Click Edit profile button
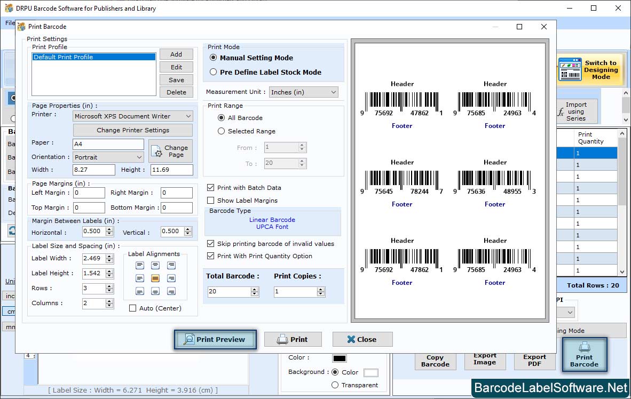 coord(176,67)
